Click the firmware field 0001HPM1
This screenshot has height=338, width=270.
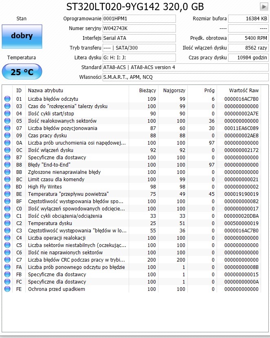[x=139, y=19]
